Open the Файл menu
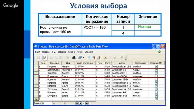Screen dimensions: 194x109 [37, 52]
